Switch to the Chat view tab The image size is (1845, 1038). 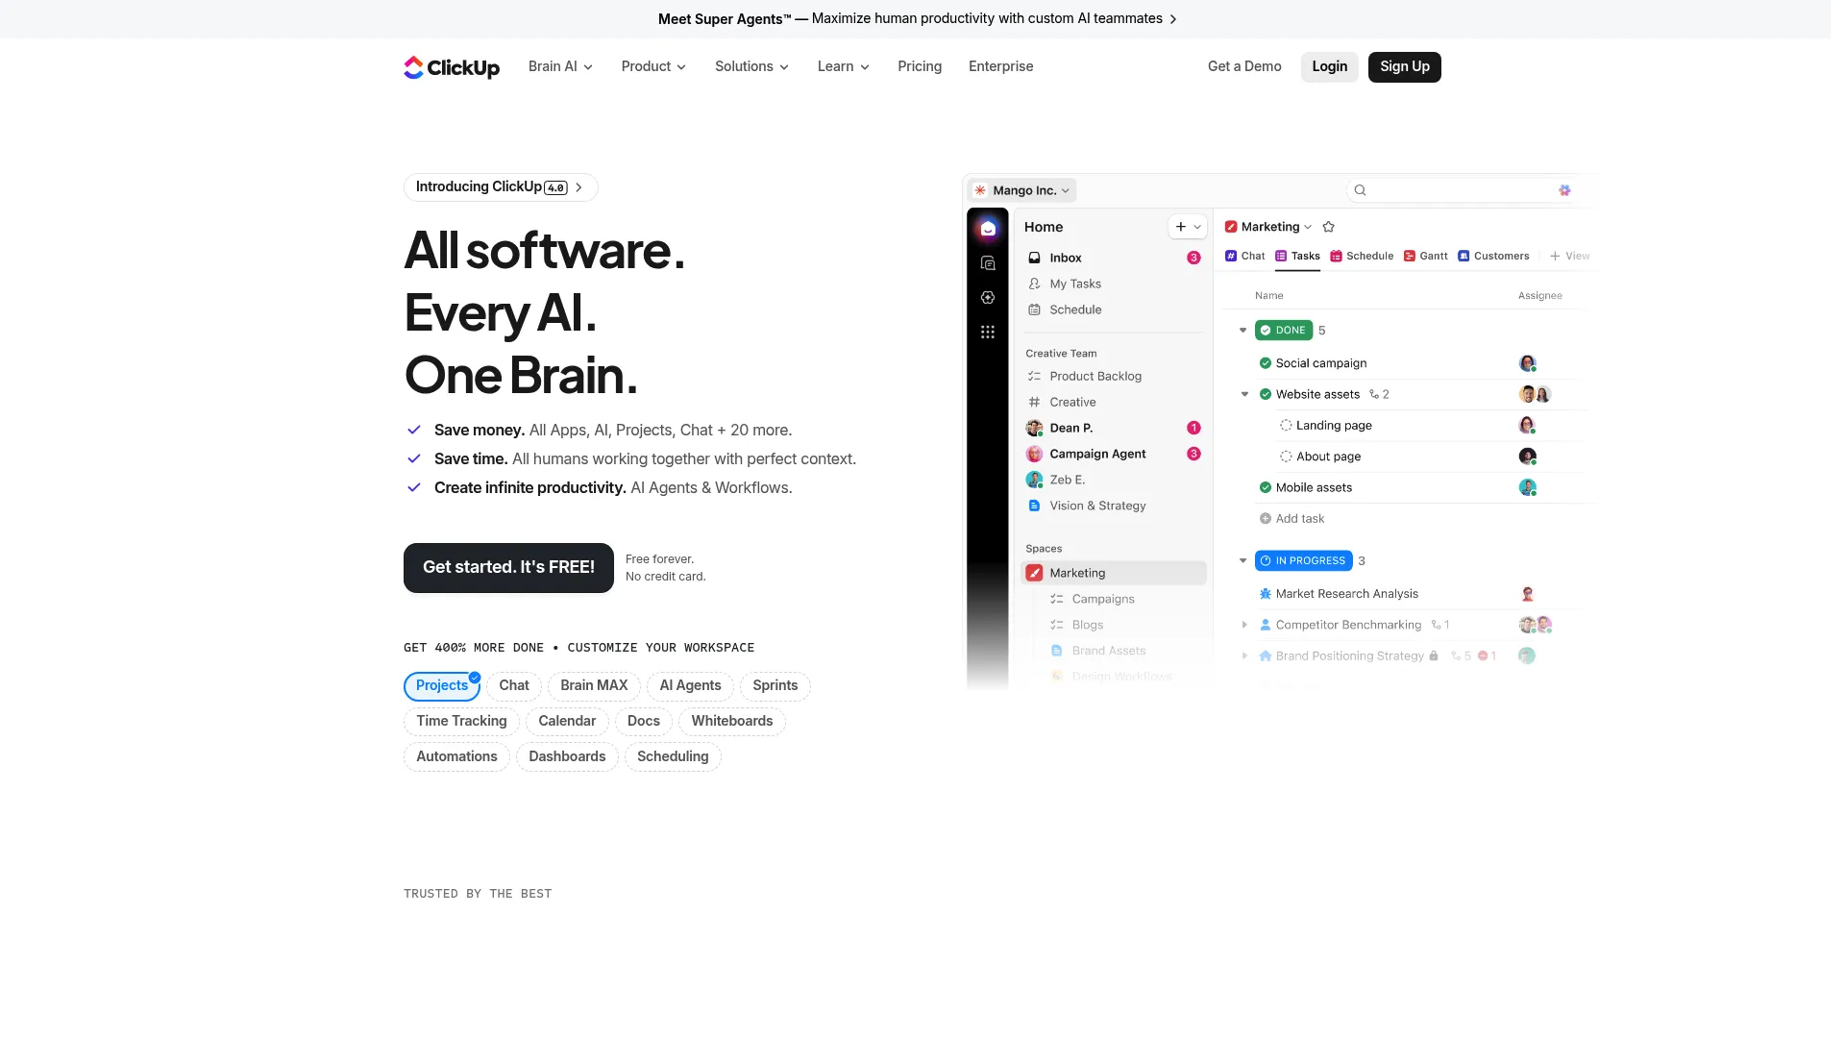tap(1245, 257)
